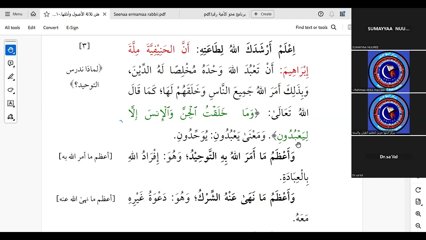This screenshot has height=240, width=426.
Task: Open the E-Sign tool
Action: [72, 28]
